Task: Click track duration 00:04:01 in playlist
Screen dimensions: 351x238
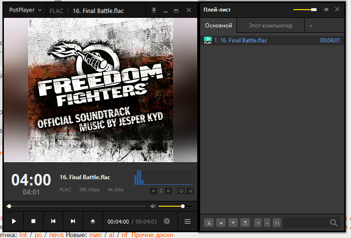Action: coord(330,40)
